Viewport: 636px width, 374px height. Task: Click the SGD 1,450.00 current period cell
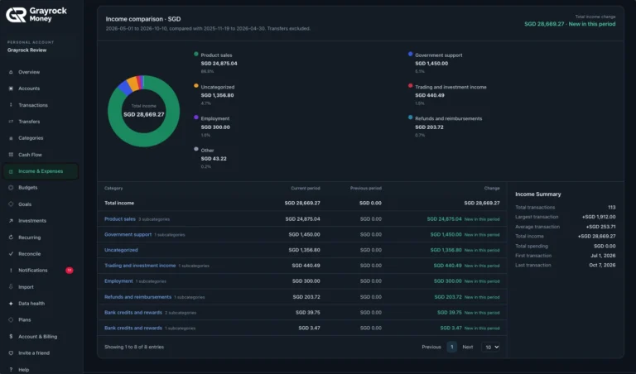[x=304, y=234]
